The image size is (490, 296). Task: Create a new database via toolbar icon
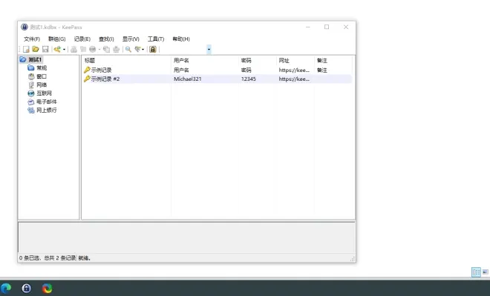coord(26,49)
